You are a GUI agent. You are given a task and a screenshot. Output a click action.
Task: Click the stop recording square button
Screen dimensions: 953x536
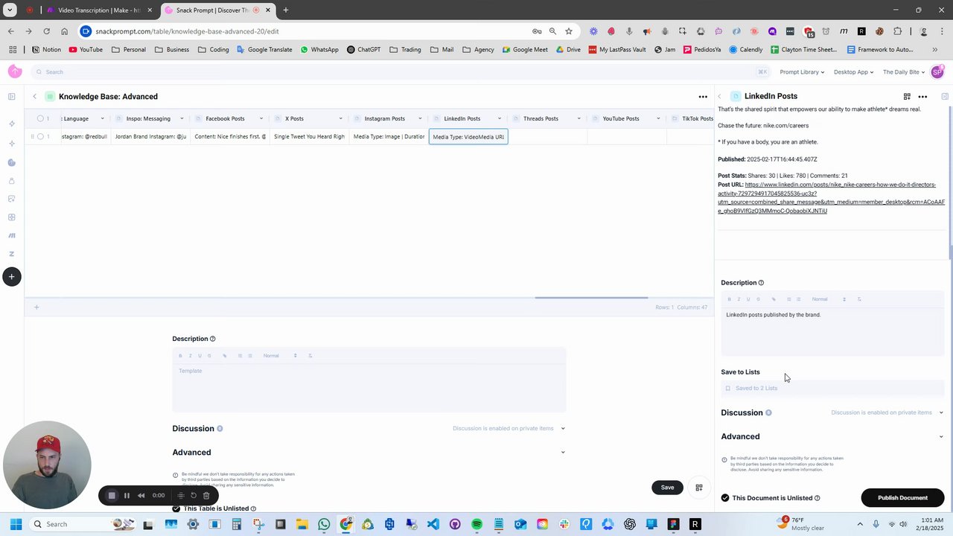pyautogui.click(x=112, y=495)
